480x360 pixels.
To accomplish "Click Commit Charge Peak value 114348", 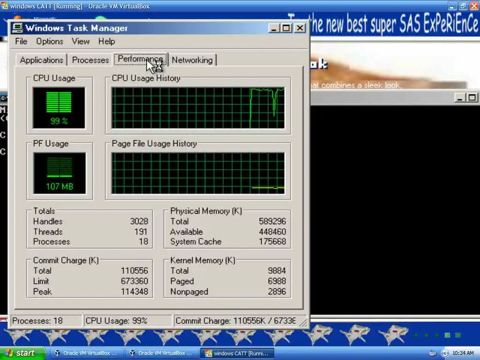I will coord(135,292).
